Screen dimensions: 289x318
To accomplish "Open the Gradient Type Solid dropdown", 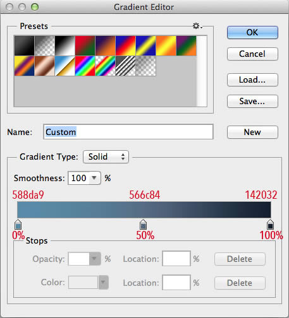I will (106, 157).
